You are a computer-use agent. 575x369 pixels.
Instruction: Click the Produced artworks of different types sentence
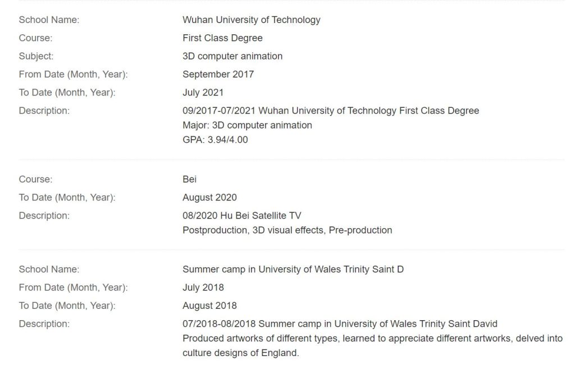[x=372, y=339]
